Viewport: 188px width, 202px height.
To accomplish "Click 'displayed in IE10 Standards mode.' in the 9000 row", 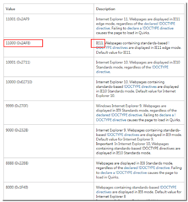I will point(124,153).
